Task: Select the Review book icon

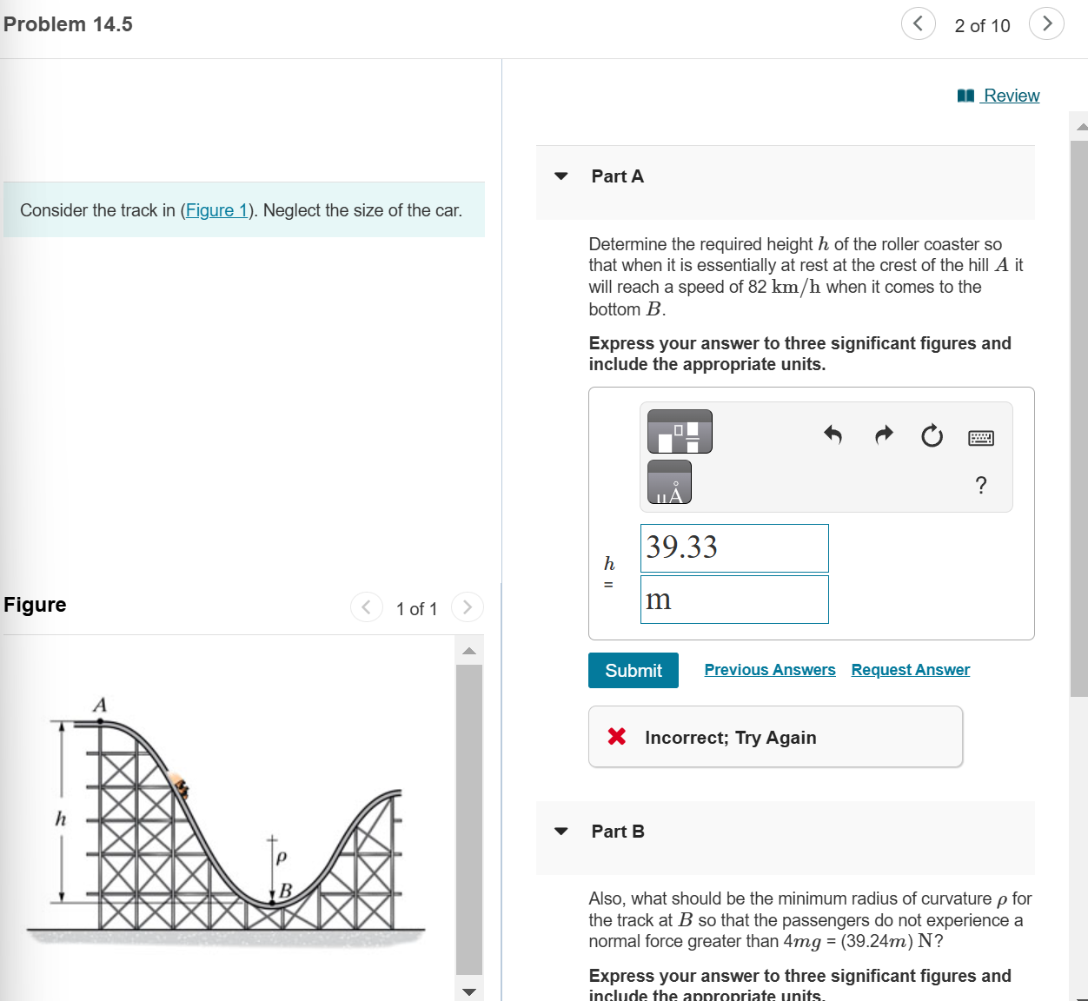Action: (965, 95)
